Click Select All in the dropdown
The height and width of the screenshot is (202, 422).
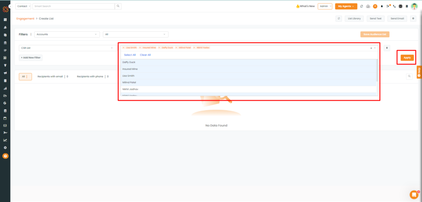[x=130, y=55]
